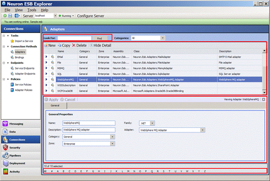Select Adapters in the Connection Methods tree
The height and width of the screenshot is (181, 270).
[x=20, y=52]
